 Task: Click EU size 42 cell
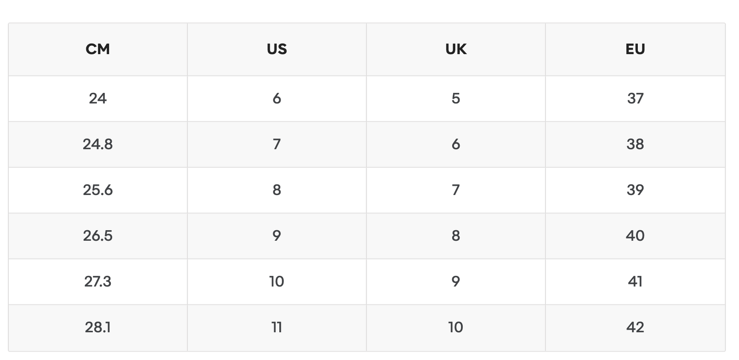(635, 328)
